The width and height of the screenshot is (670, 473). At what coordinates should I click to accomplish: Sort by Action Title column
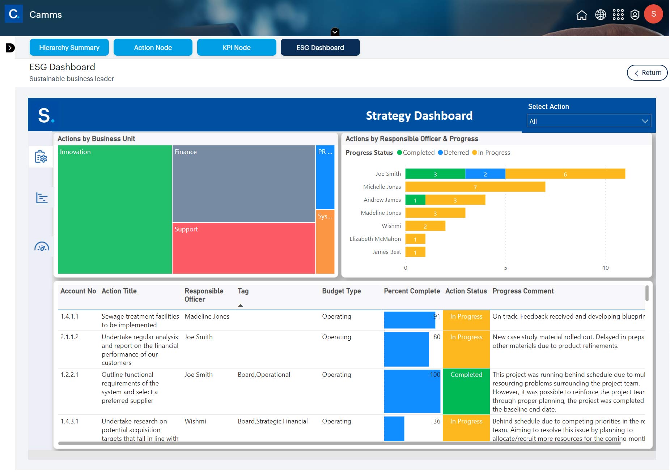[x=119, y=291]
